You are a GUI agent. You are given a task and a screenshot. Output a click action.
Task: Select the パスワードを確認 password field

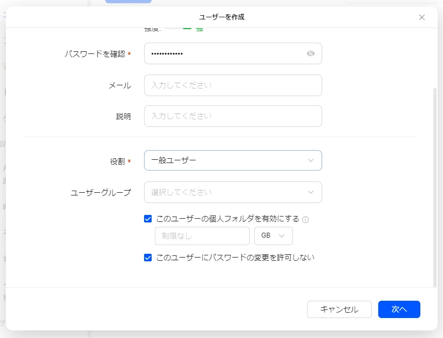(224, 53)
